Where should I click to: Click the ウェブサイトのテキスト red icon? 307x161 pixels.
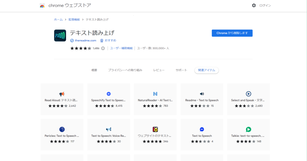point(155,129)
